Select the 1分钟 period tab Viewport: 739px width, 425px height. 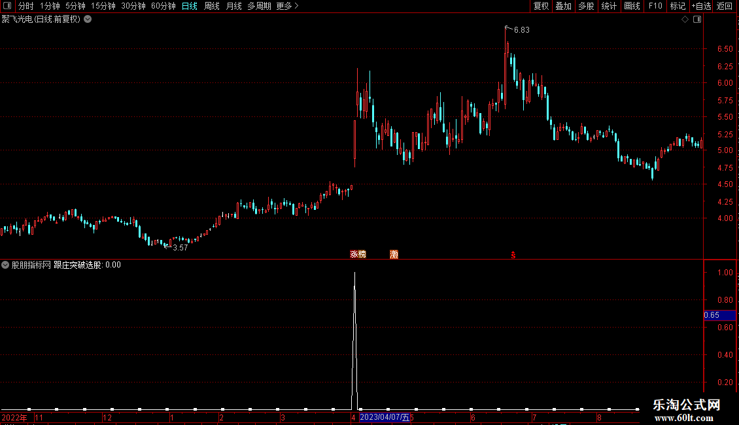coord(50,6)
